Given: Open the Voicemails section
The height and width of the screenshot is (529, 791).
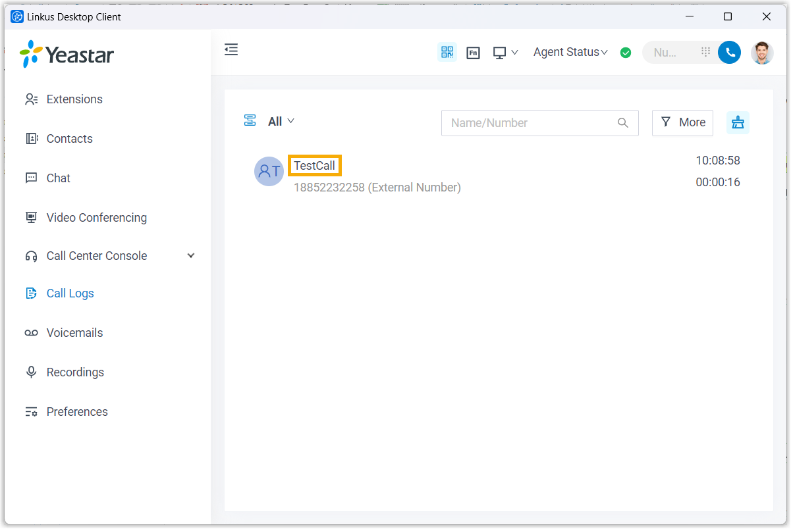Looking at the screenshot, I should (74, 333).
